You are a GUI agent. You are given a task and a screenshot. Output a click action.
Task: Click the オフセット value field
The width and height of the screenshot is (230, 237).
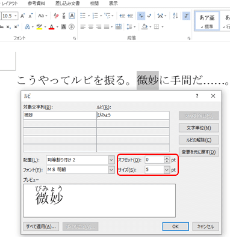(155, 160)
